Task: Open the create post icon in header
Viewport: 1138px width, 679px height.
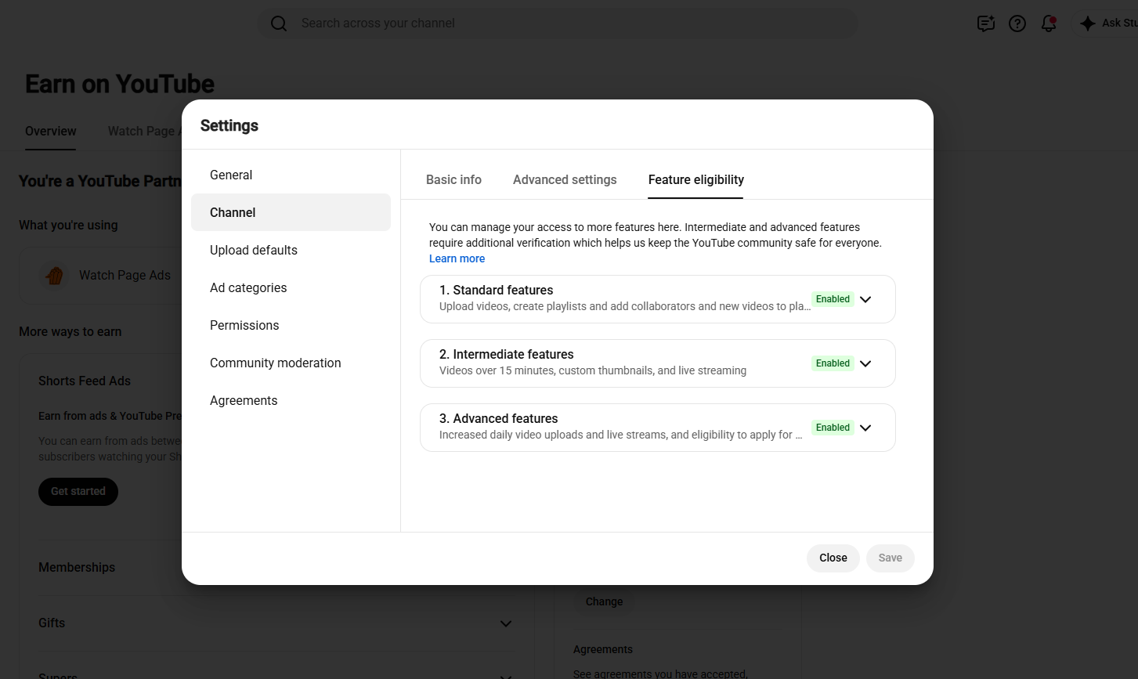Action: pyautogui.click(x=986, y=23)
